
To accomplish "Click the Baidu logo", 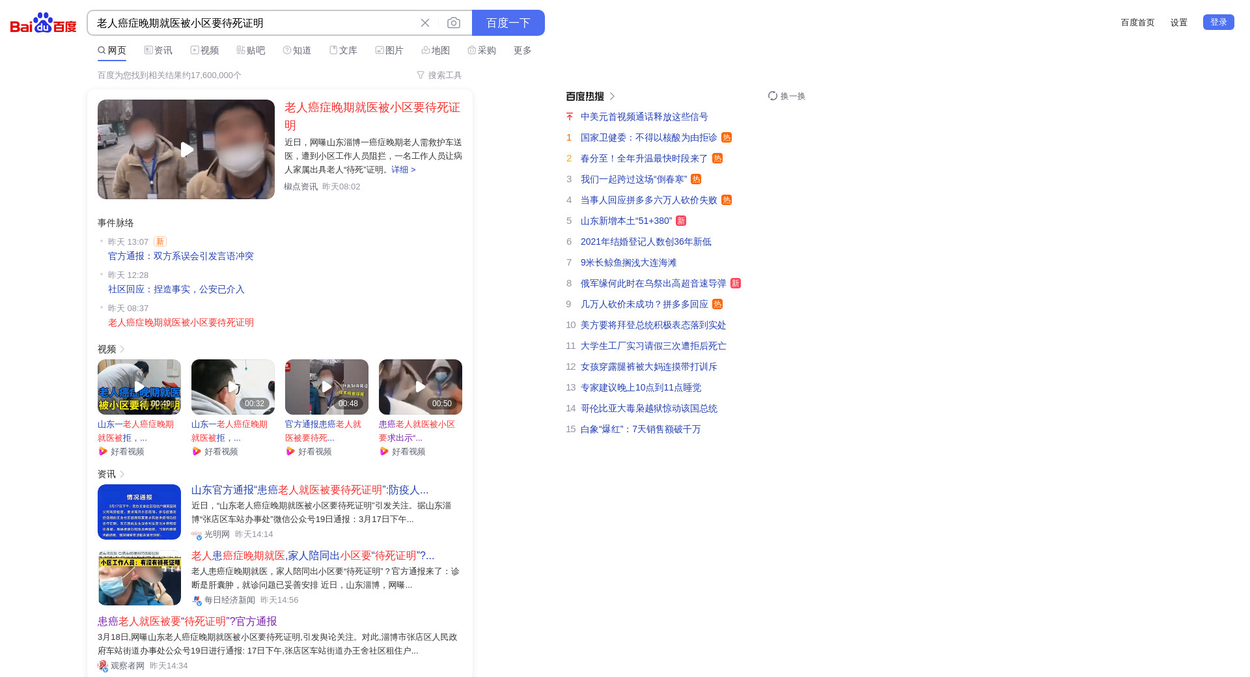I will click(43, 23).
